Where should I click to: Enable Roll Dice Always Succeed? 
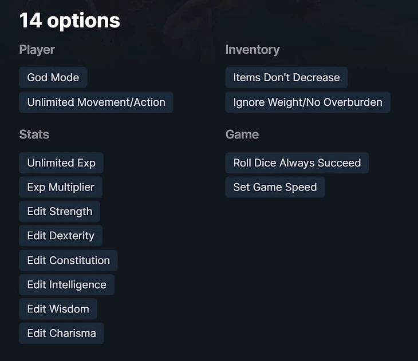click(297, 163)
